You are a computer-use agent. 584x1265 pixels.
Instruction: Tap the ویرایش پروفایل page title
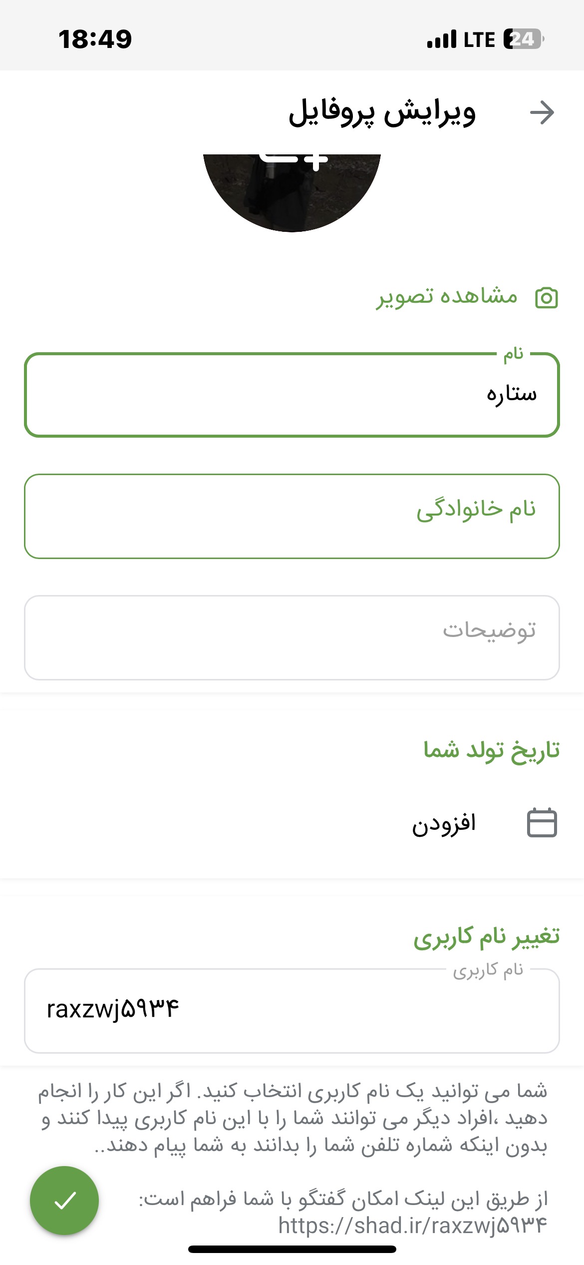382,113
